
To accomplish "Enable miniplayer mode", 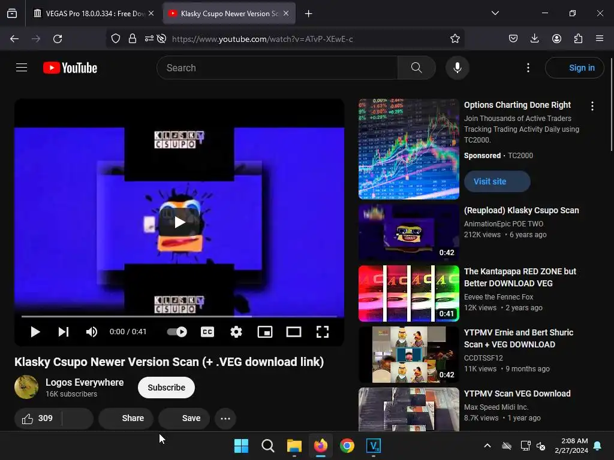I will (264, 332).
